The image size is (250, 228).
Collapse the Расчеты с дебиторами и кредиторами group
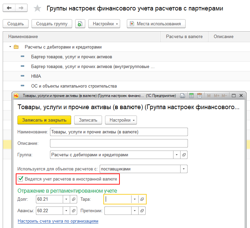pyautogui.click(x=10, y=47)
